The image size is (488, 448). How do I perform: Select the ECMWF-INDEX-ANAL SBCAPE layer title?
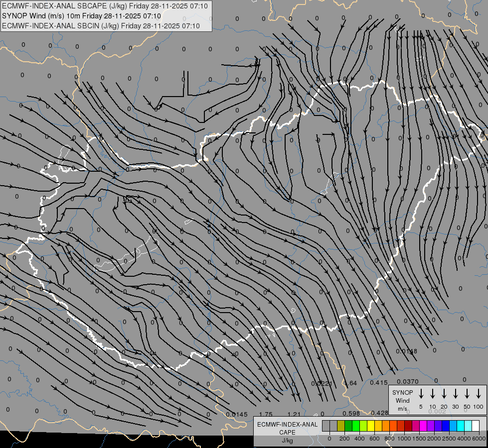105,6
